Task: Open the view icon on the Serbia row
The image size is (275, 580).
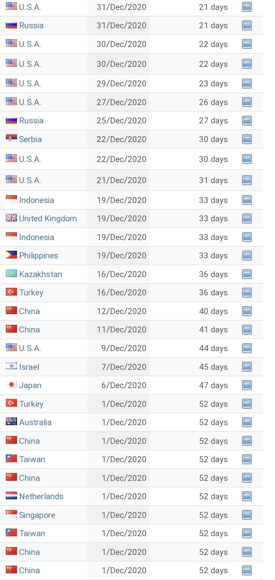Action: 247,139
